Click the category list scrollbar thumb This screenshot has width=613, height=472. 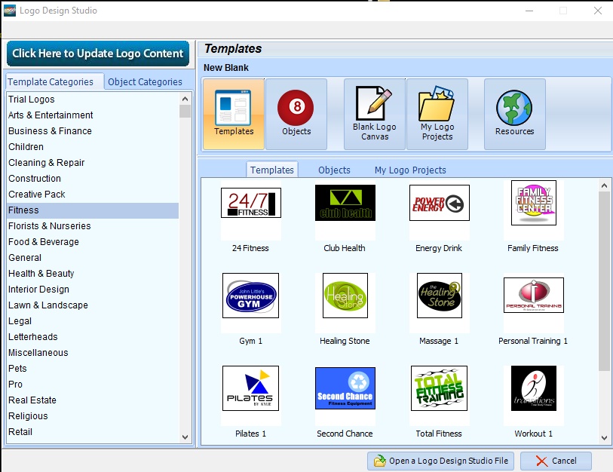[x=185, y=111]
